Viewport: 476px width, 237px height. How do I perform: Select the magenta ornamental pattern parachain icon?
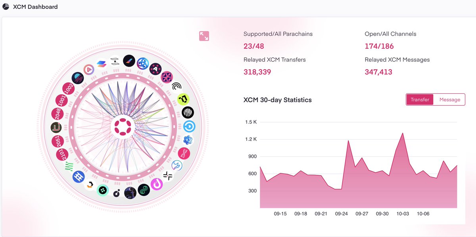click(x=167, y=77)
